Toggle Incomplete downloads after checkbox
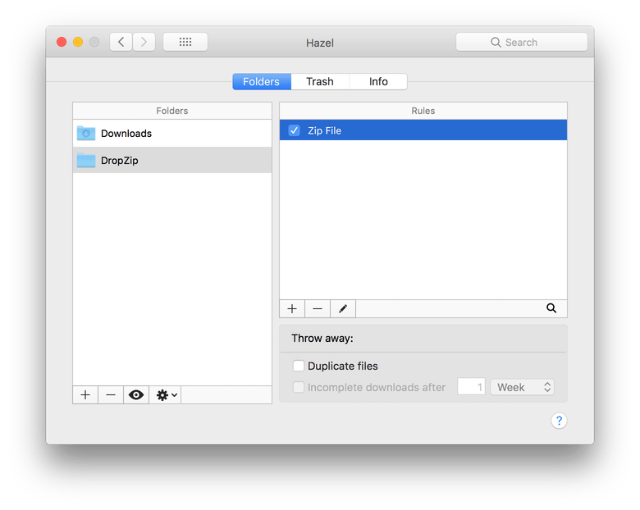 click(x=299, y=387)
